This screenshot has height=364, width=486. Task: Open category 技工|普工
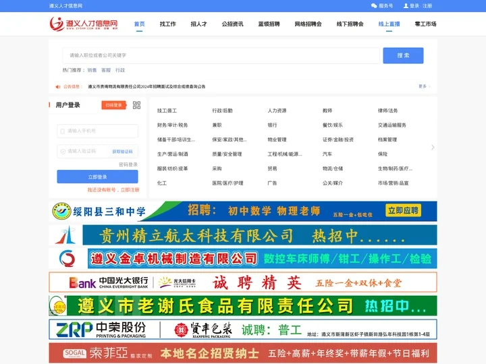167,111
